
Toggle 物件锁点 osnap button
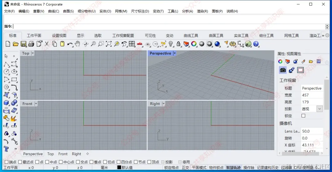point(216,168)
